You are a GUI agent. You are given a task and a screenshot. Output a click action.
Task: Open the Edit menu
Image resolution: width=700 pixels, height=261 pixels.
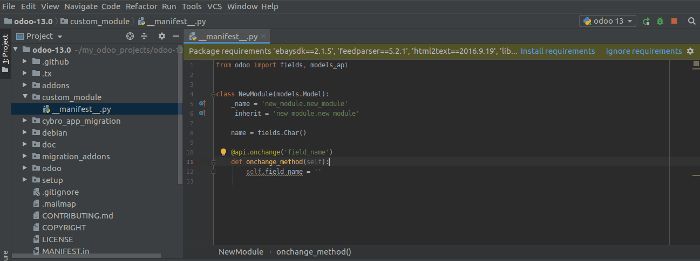tap(29, 6)
